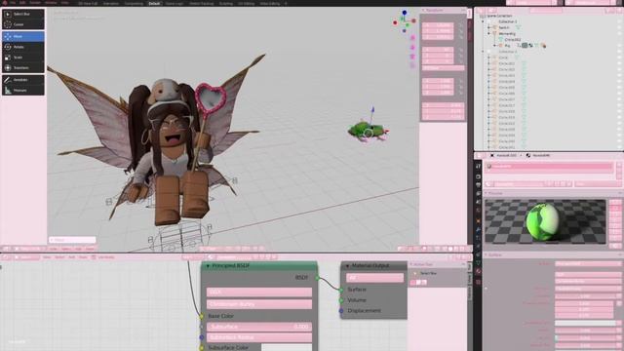Viewport: 624px width, 351px height.
Task: Open the Tool properties tab
Action: click(x=478, y=166)
